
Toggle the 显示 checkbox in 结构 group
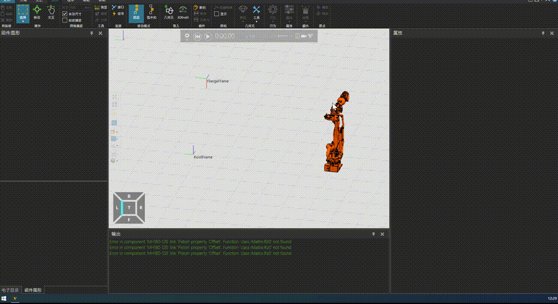[x=216, y=14]
